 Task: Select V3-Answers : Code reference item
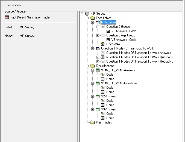coord(124,40)
